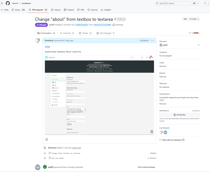Select the Conversation tab
The image size is (210, 172).
point(46,33)
